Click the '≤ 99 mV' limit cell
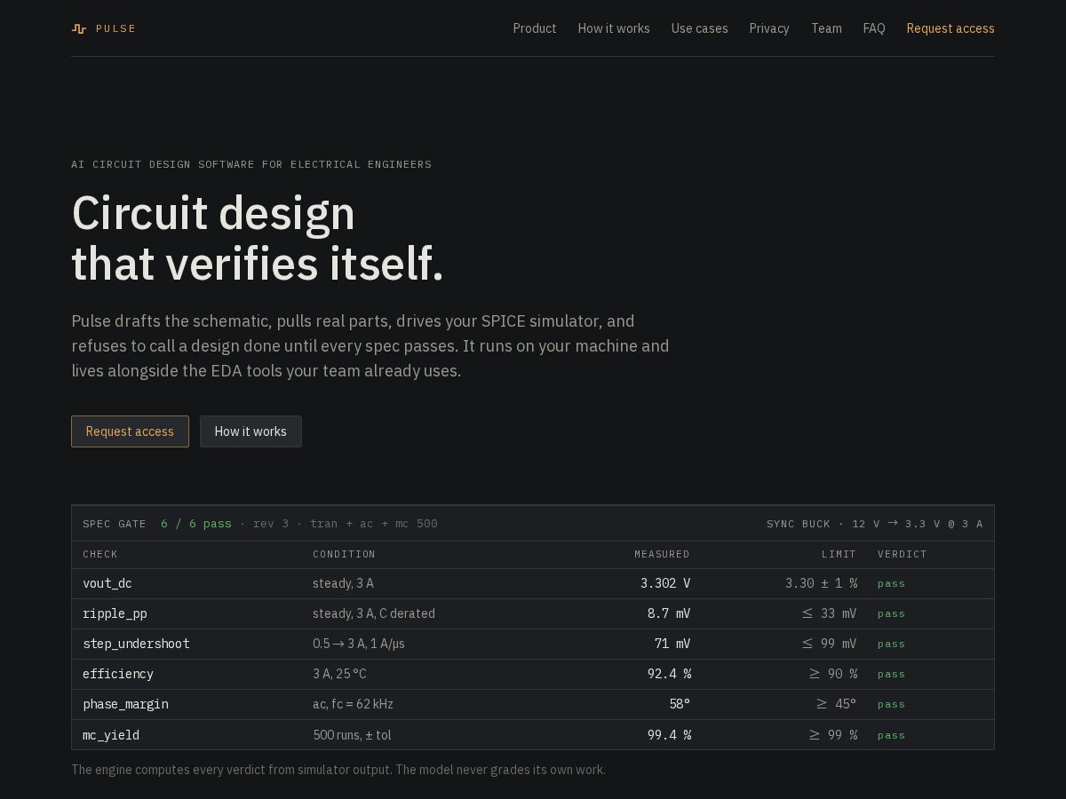Image resolution: width=1066 pixels, height=799 pixels. click(x=830, y=644)
